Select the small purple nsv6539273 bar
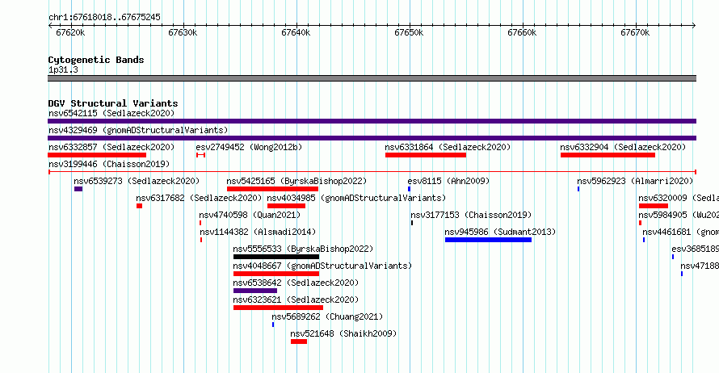The width and height of the screenshot is (719, 373). point(78,189)
